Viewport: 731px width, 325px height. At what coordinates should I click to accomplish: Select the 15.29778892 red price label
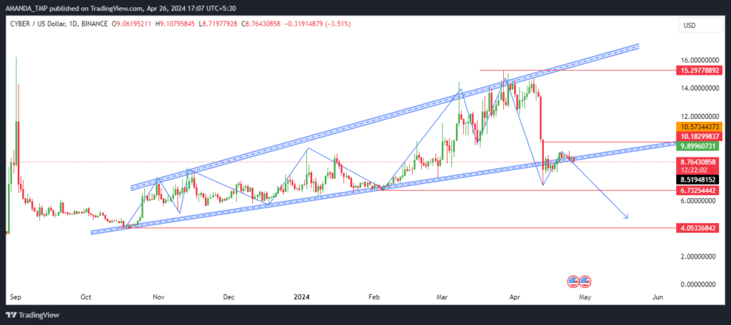coord(698,71)
